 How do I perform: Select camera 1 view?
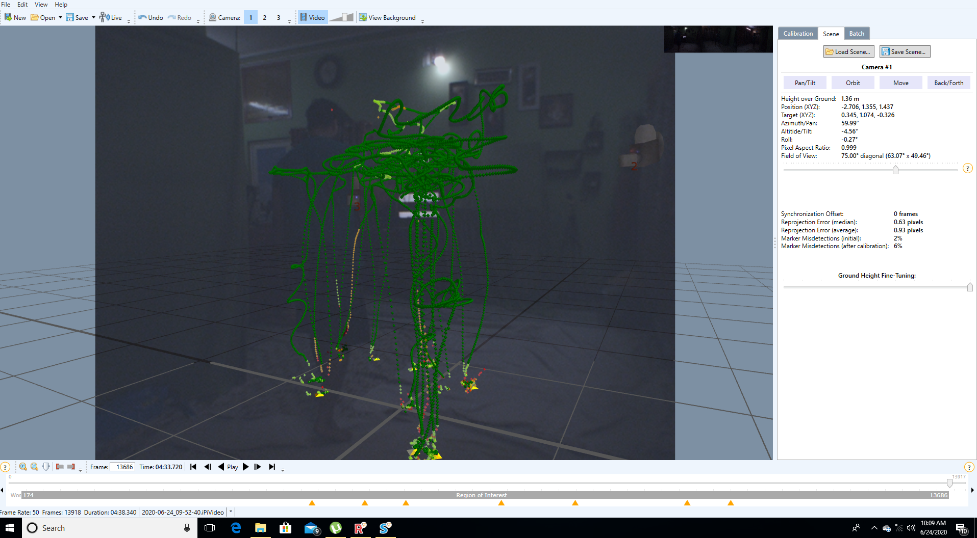pyautogui.click(x=250, y=17)
